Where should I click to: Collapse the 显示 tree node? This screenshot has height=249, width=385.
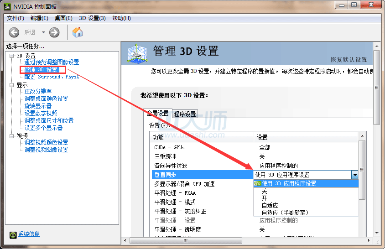click(x=12, y=85)
